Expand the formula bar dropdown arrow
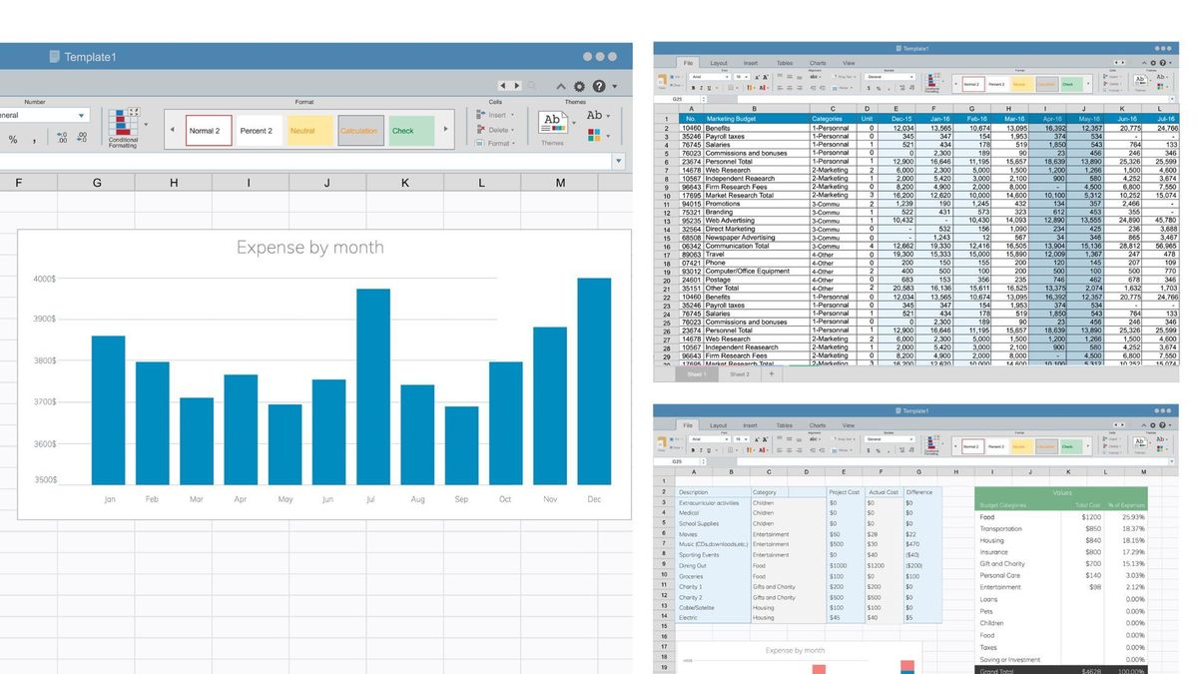1198x674 pixels. tap(619, 161)
